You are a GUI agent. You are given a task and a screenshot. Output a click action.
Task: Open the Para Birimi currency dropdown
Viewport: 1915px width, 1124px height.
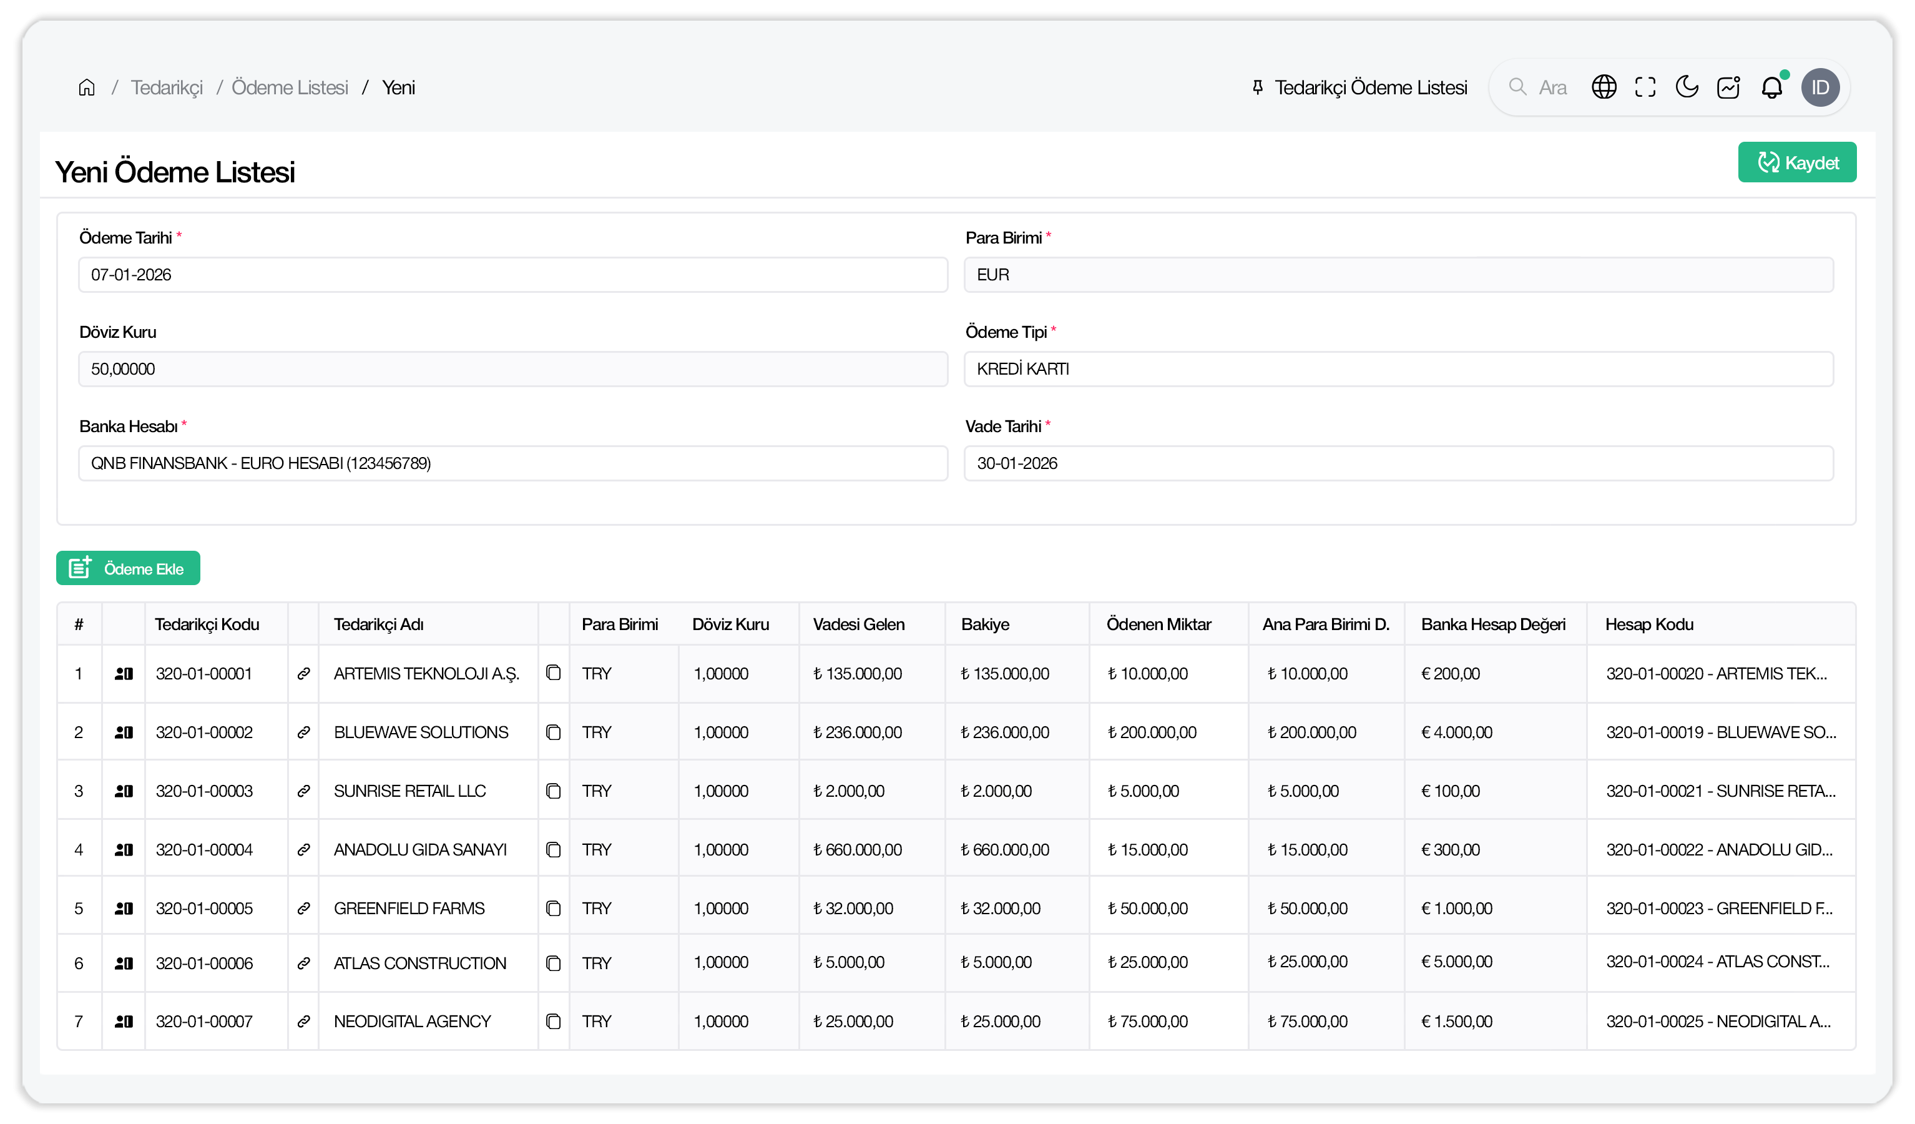tap(1398, 275)
